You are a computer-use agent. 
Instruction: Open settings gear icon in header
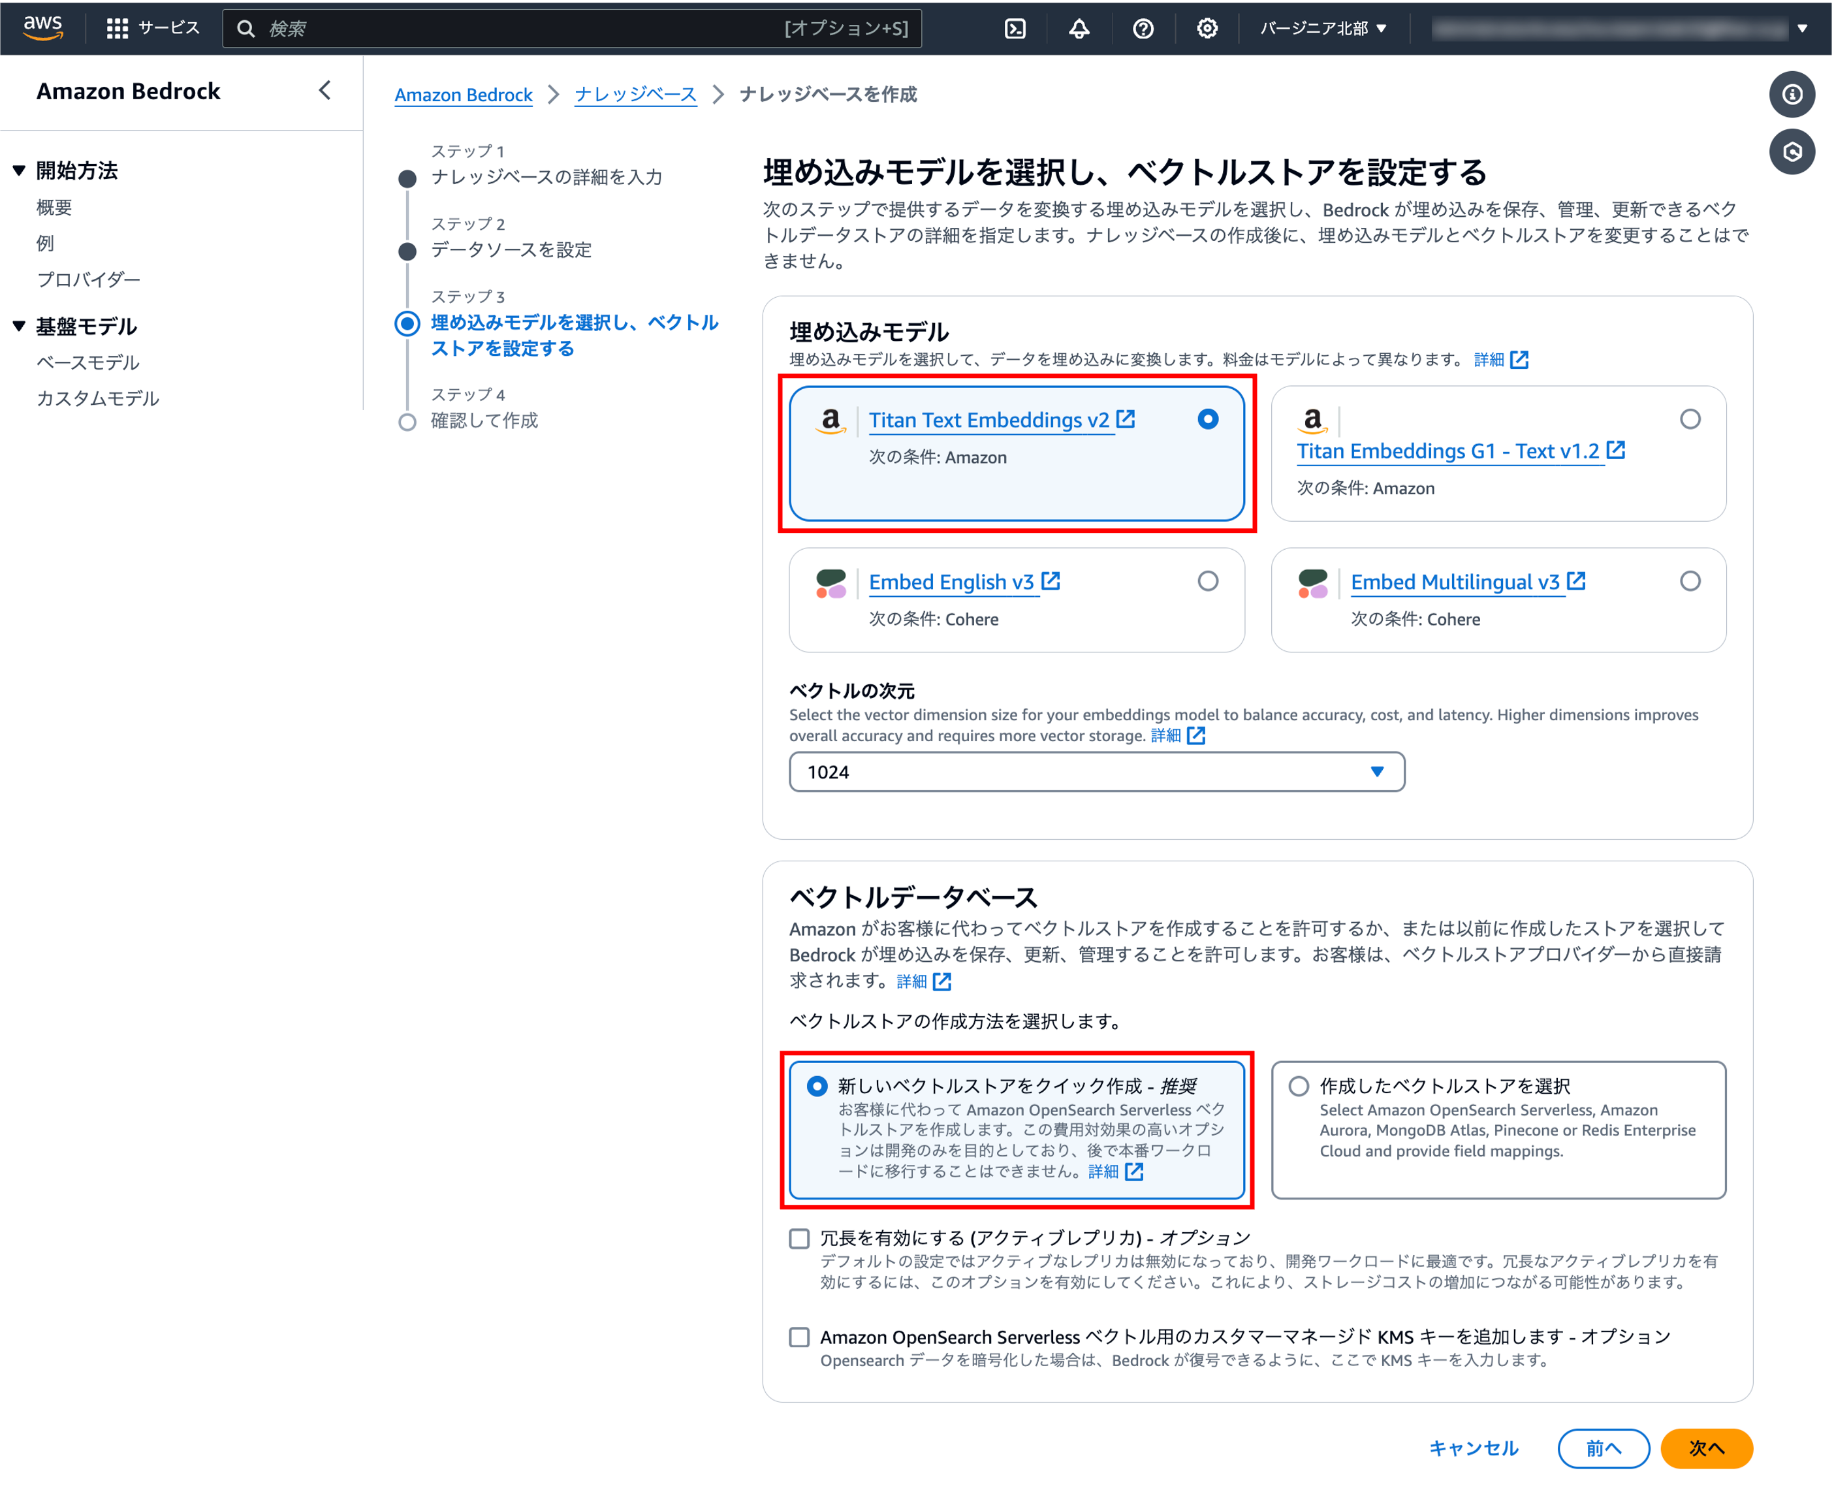[1207, 29]
